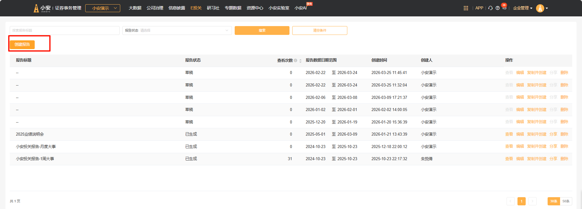The width and height of the screenshot is (582, 209).
Task: Delete draft created 2026-03-09 17:21:37
Action: [x=564, y=97]
